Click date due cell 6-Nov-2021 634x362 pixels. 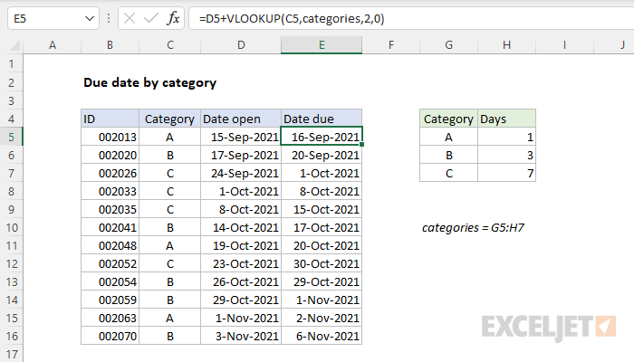322,336
